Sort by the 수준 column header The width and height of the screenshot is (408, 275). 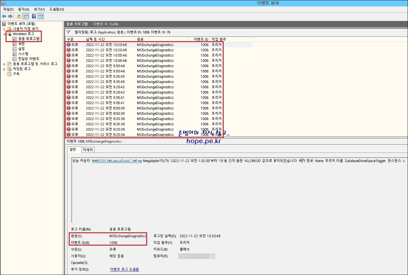click(x=75, y=39)
